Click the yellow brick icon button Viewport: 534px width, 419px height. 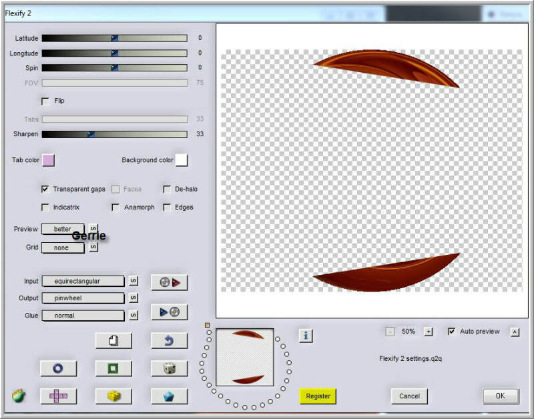click(x=113, y=396)
